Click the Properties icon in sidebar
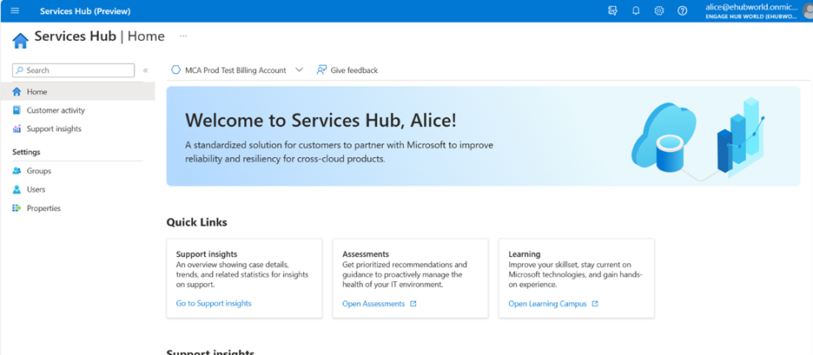The width and height of the screenshot is (813, 355). click(17, 208)
